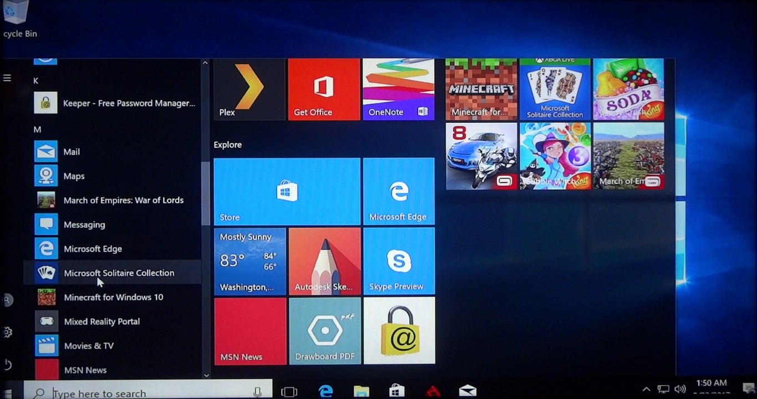Launch Movies & TV from app list

coord(113,346)
